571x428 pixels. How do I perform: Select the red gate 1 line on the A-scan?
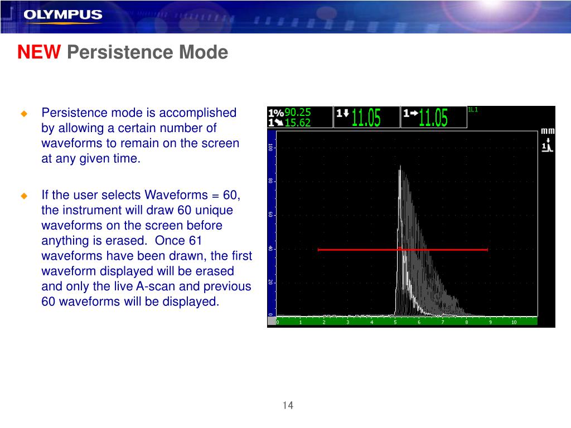403,250
